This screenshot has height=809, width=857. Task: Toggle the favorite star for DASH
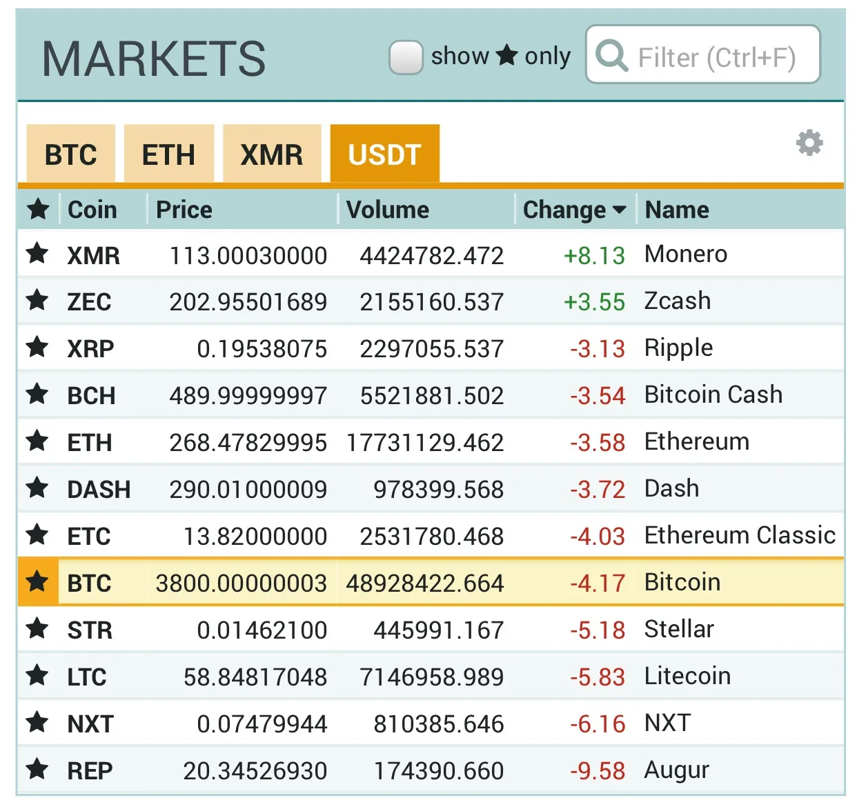[x=37, y=488]
